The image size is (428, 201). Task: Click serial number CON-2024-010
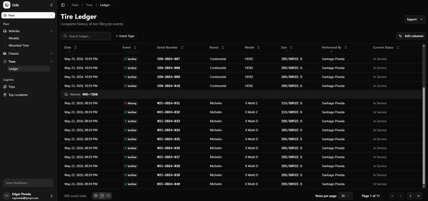169,86
